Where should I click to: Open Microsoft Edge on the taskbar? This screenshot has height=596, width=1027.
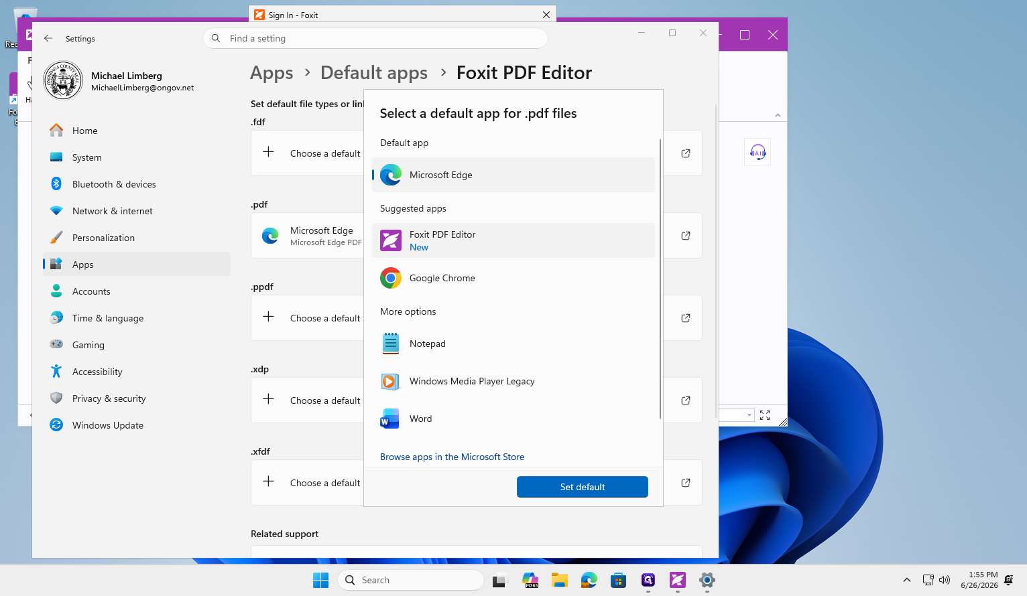point(589,580)
